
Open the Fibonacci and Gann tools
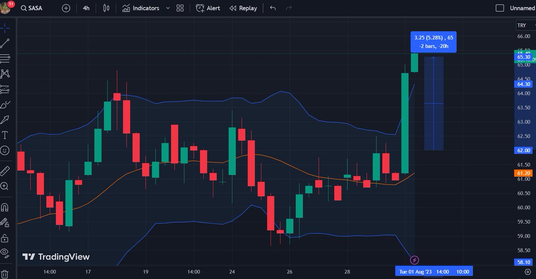pos(5,58)
